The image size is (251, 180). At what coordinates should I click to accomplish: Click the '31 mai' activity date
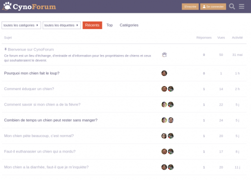tap(237, 55)
